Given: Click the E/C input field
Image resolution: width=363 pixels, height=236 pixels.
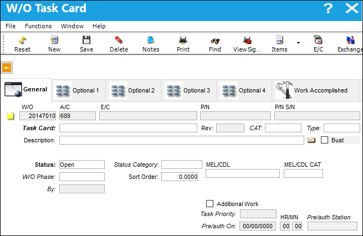Looking at the screenshot, I should [148, 116].
